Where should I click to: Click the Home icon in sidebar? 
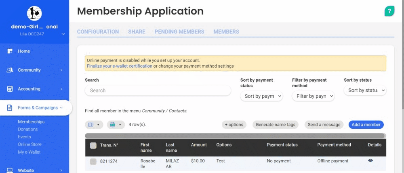point(10,51)
